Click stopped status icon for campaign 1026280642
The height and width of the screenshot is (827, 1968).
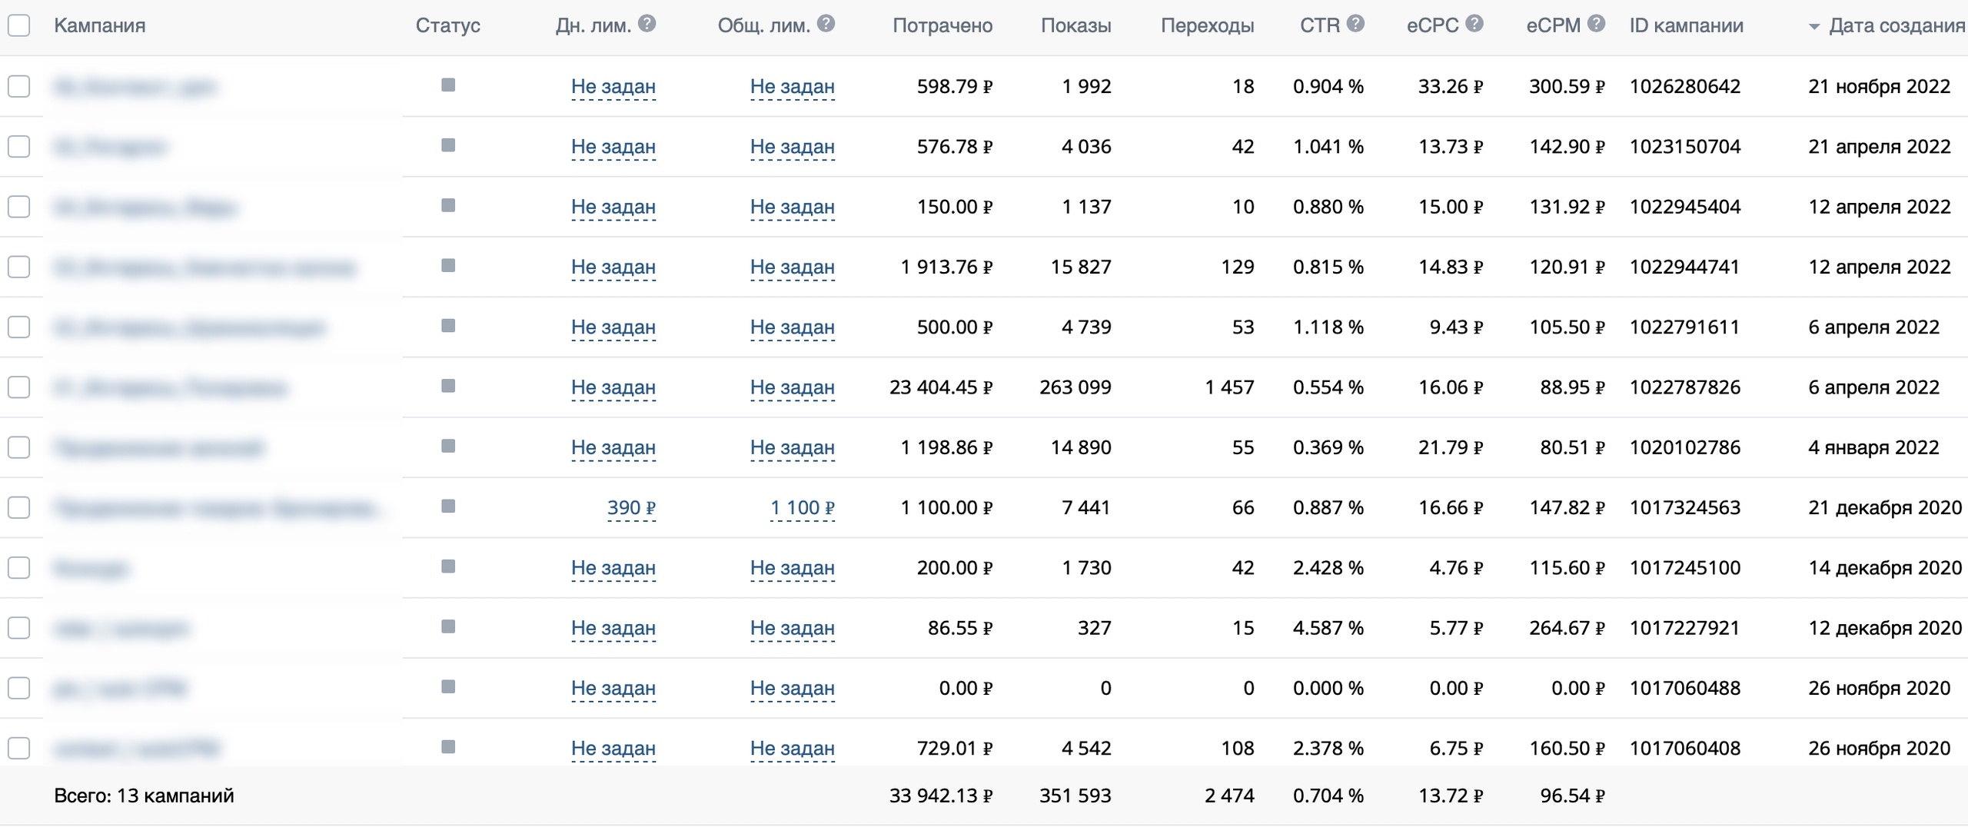click(448, 85)
